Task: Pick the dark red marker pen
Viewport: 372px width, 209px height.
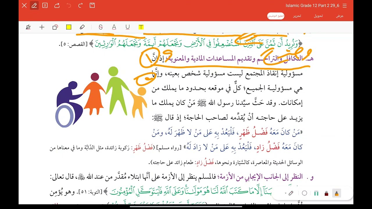Action: [x=326, y=193]
